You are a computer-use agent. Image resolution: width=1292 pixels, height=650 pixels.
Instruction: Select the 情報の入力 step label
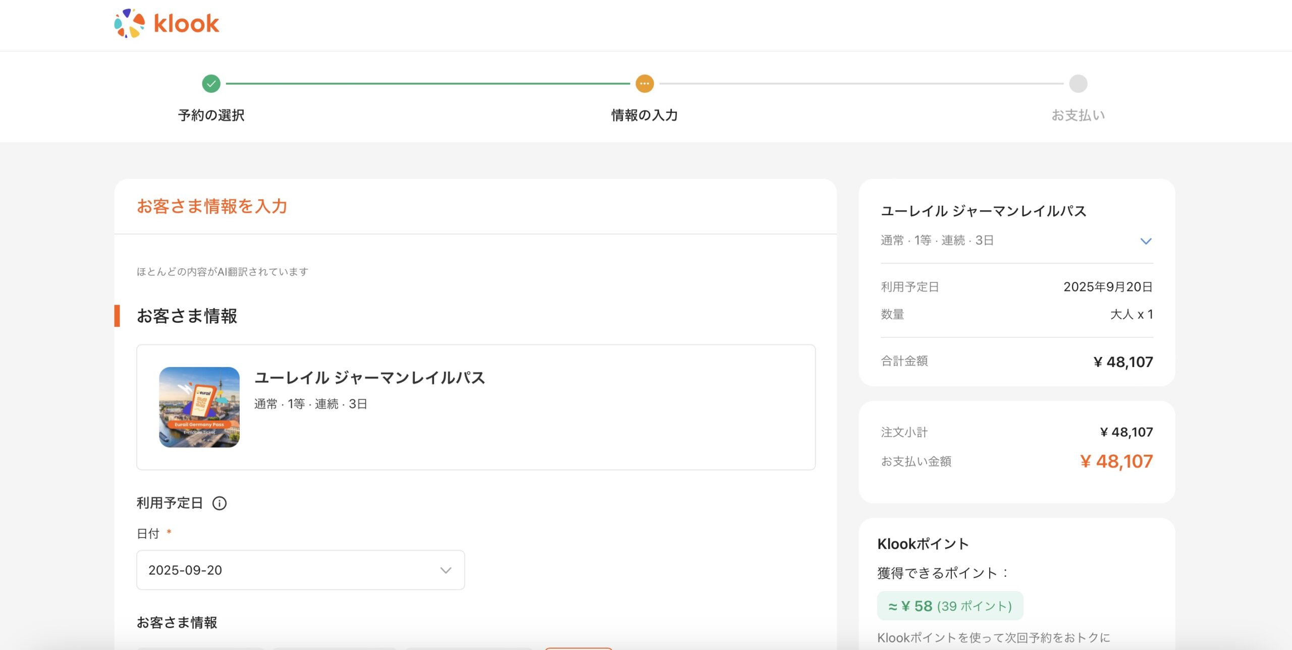click(x=644, y=115)
